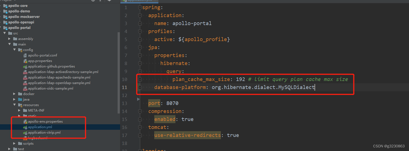Expand the java folder arrow
Screen dimensions: 409x151
[x=14, y=99]
